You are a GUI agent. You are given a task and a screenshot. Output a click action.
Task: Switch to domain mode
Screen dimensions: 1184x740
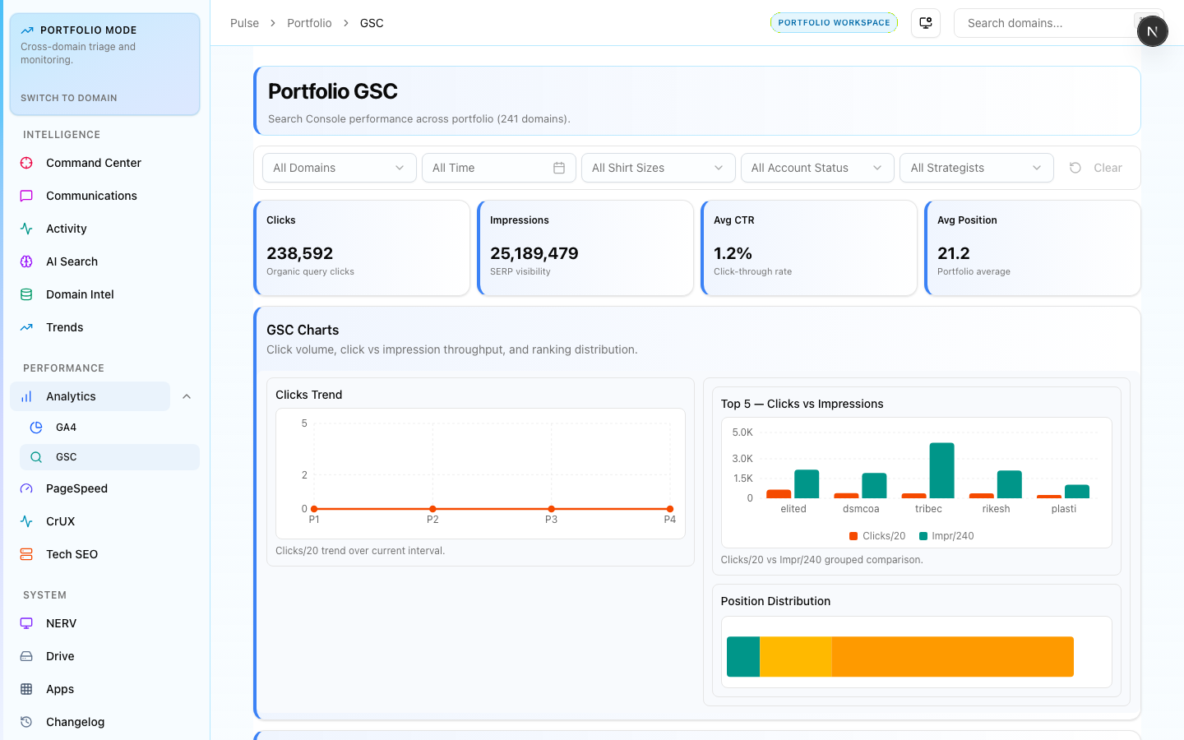click(x=69, y=98)
